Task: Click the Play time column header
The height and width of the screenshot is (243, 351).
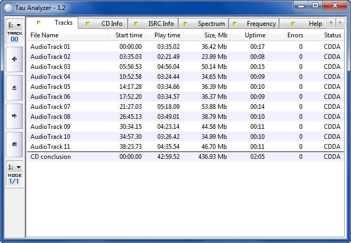Action: [x=167, y=35]
